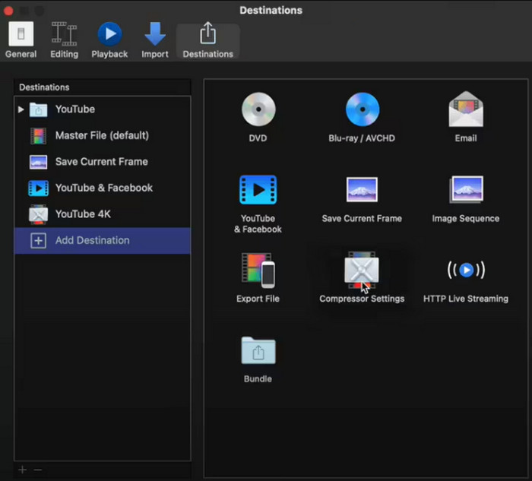532x481 pixels.
Task: Switch to the Import preferences tab
Action: [x=154, y=40]
